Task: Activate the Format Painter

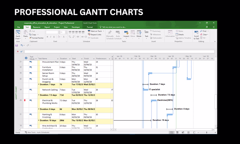Action: 36,38
